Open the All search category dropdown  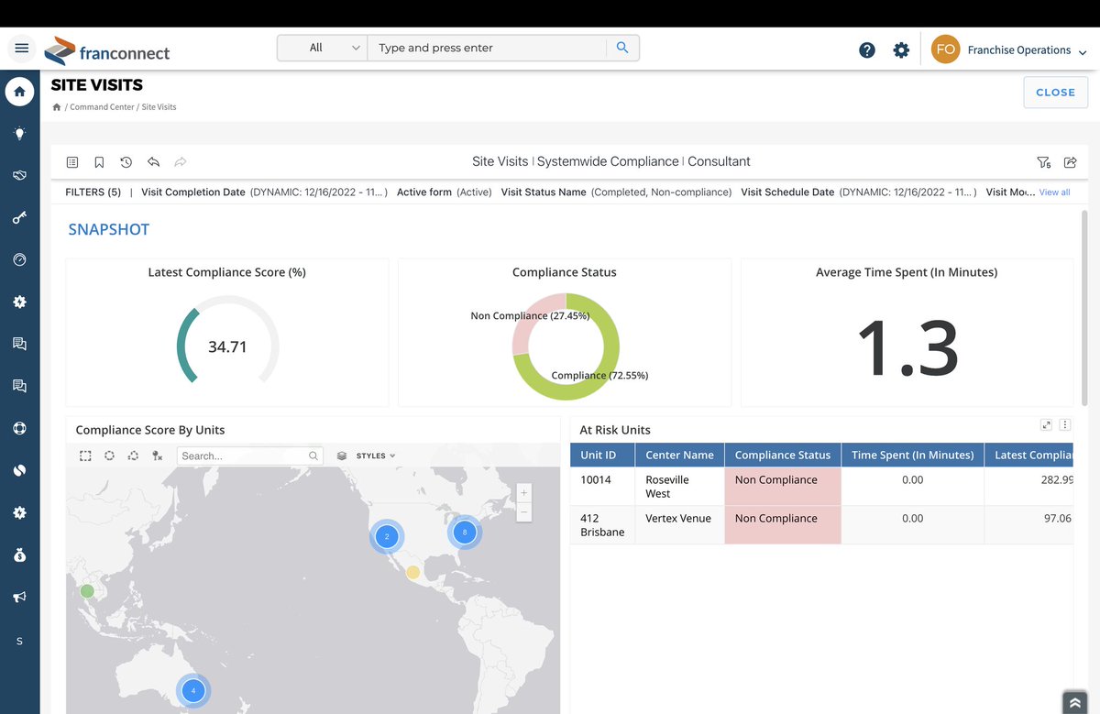pos(323,48)
